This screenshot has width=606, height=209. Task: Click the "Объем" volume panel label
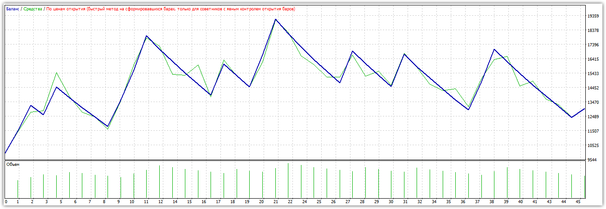[13, 165]
